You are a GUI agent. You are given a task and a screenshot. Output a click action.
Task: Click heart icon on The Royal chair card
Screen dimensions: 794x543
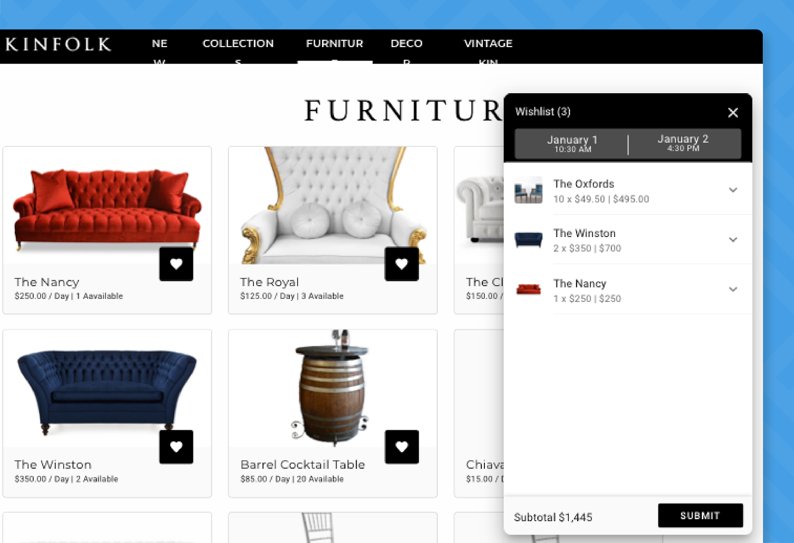401,264
